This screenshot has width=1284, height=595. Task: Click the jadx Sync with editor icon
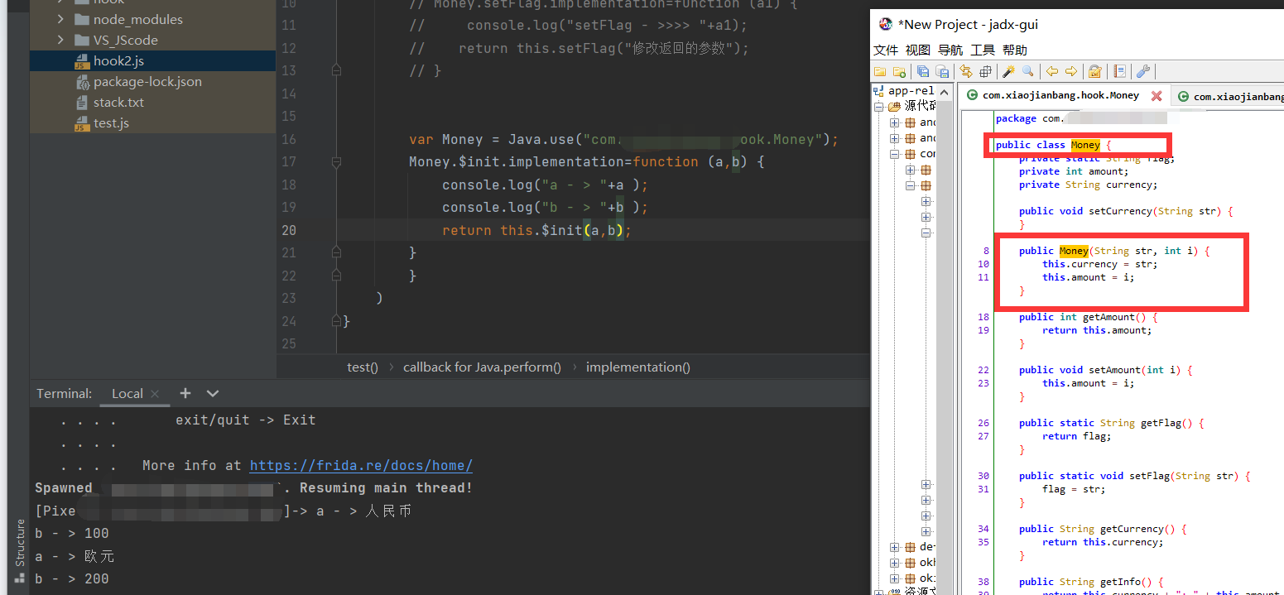pyautogui.click(x=966, y=71)
